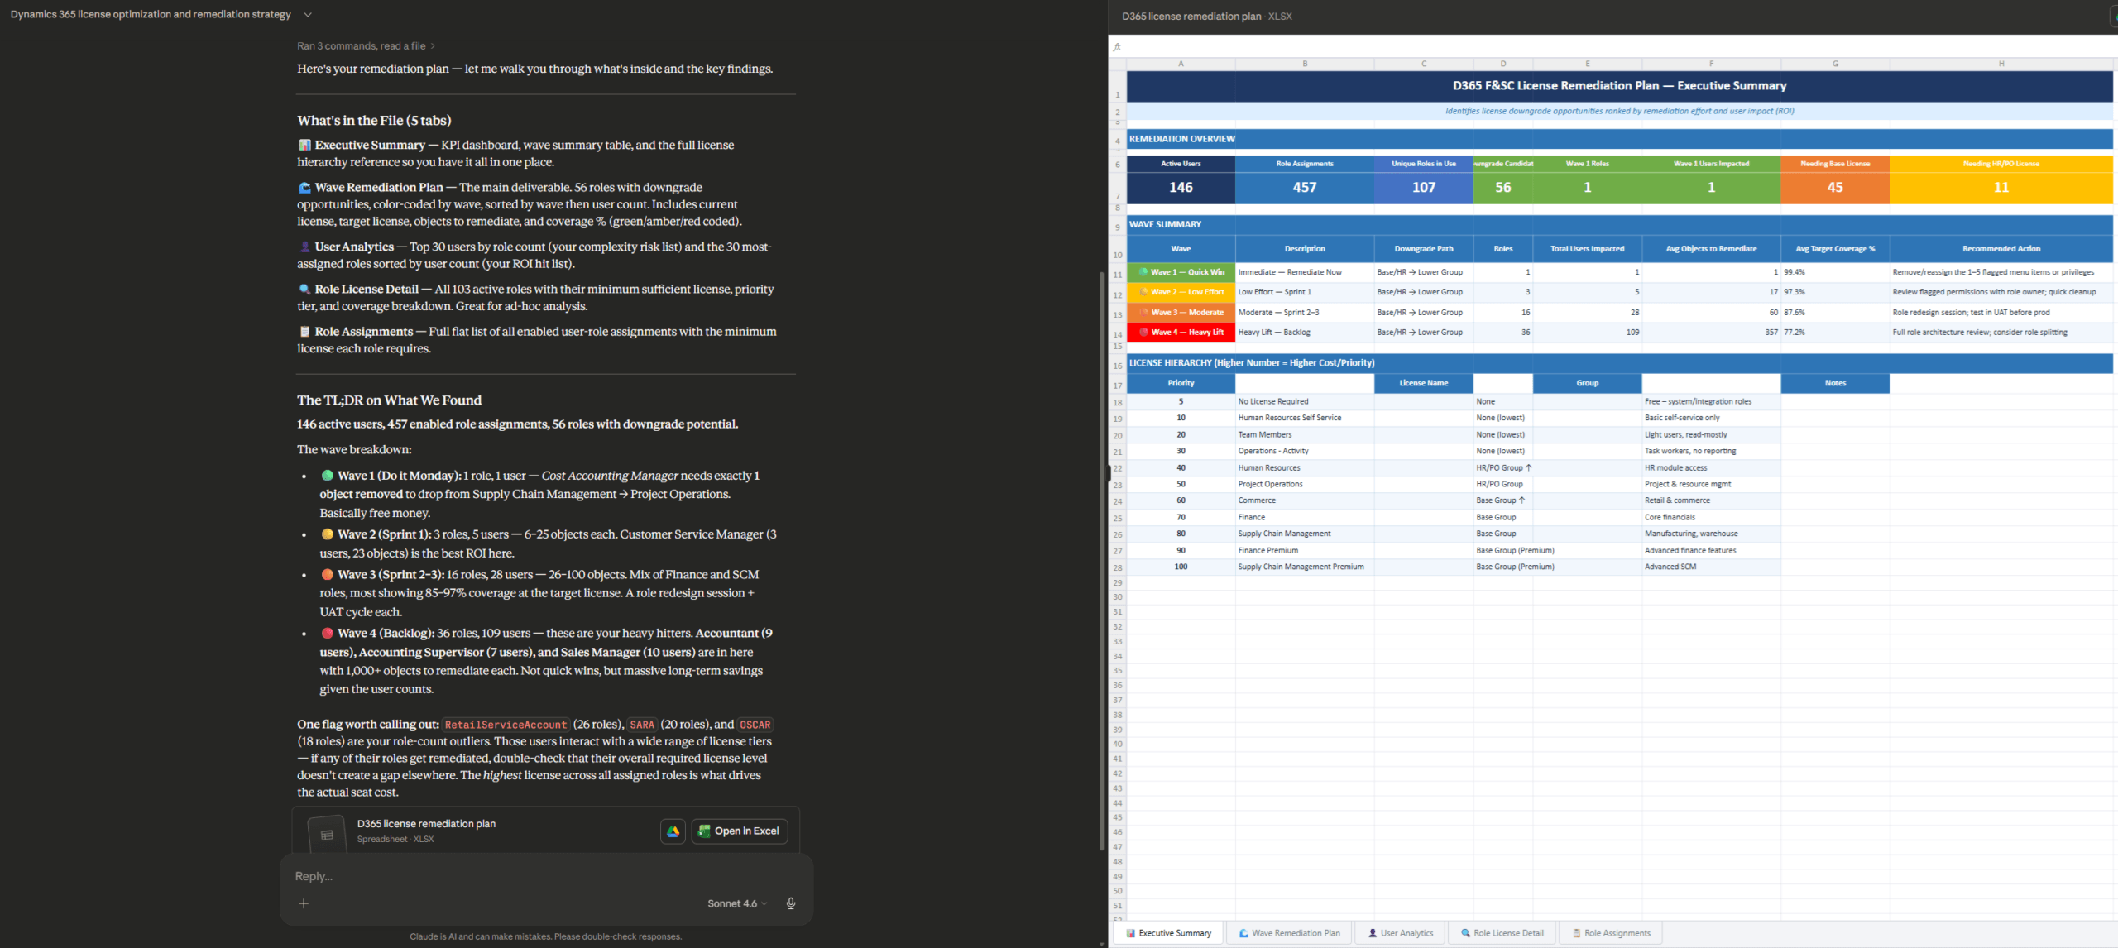This screenshot has height=948, width=2118.
Task: Click the Google Drive save icon
Action: point(673,831)
